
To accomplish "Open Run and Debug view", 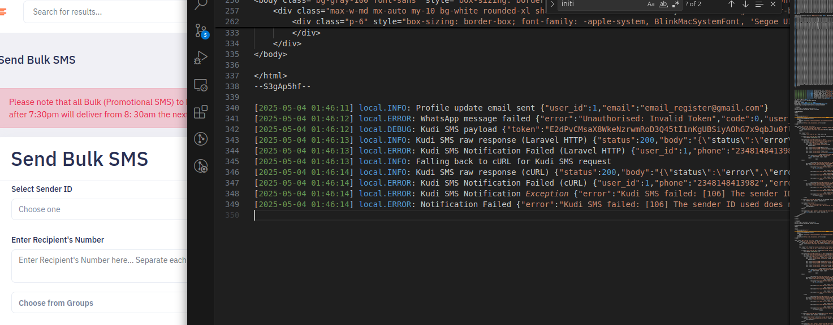I will (x=201, y=58).
